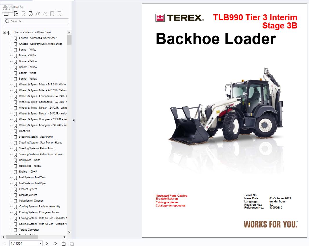Decrease bookmark text size with the A- icon
Screen dimensions: 309x246
[x=45, y=13]
